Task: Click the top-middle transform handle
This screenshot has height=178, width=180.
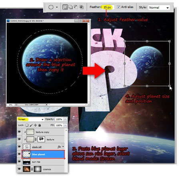Action: coord(147,41)
